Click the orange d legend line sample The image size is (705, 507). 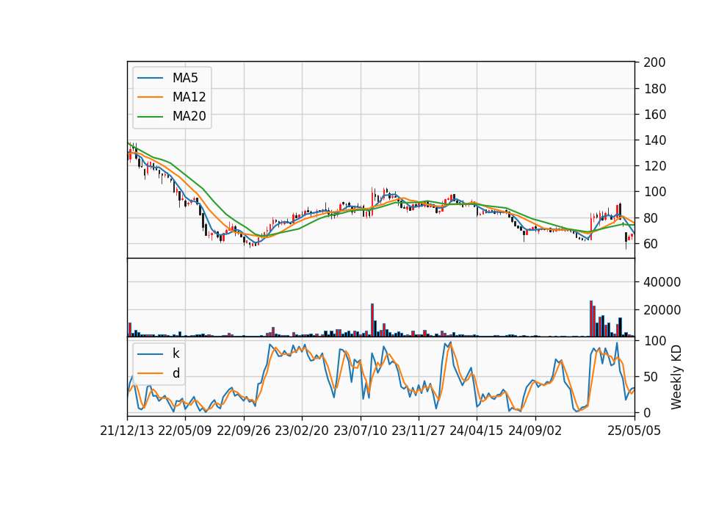click(x=150, y=373)
